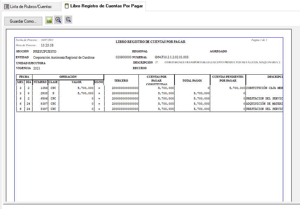Click the ADQUISICIÓN DE MATERI description cell
This screenshot has height=209, width=300.
click(264, 104)
